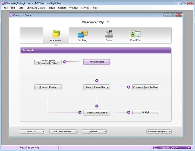The height and width of the screenshot is (151, 195).
Task: Click the purple Accounts section header
Action: click(x=96, y=50)
